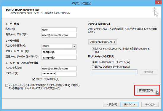Click the wizard cursor icon in header
Image resolution: width=163 pixels, height=111 pixels.
(x=155, y=12)
